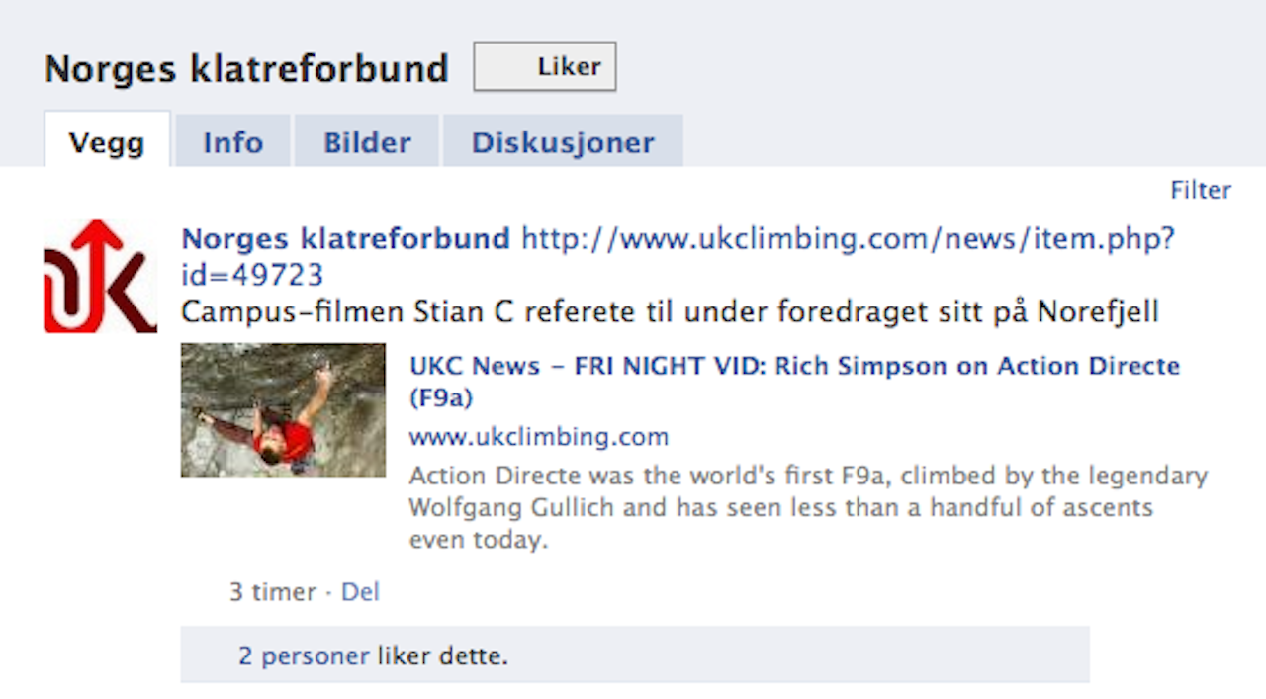Open the Filter option on the wall

click(x=1201, y=190)
